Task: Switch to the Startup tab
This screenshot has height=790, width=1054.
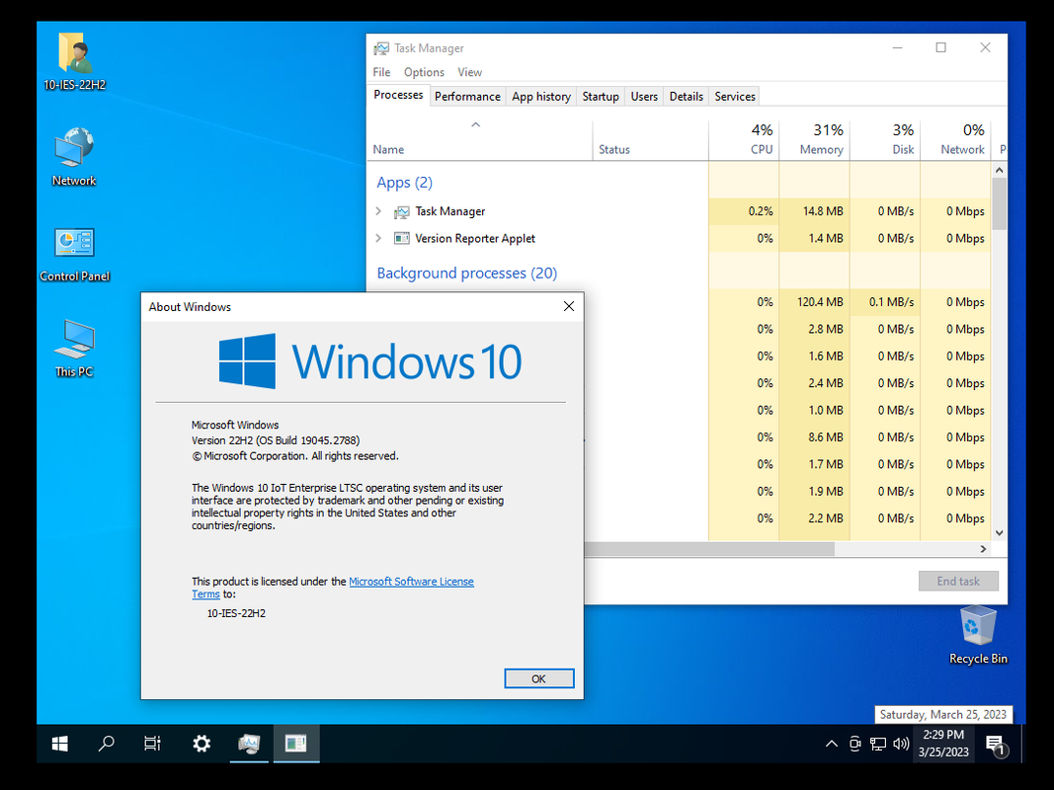Action: pos(601,96)
